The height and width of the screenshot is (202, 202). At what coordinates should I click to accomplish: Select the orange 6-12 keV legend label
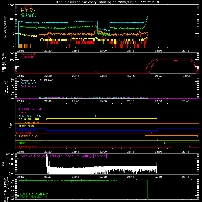pos(27,9)
